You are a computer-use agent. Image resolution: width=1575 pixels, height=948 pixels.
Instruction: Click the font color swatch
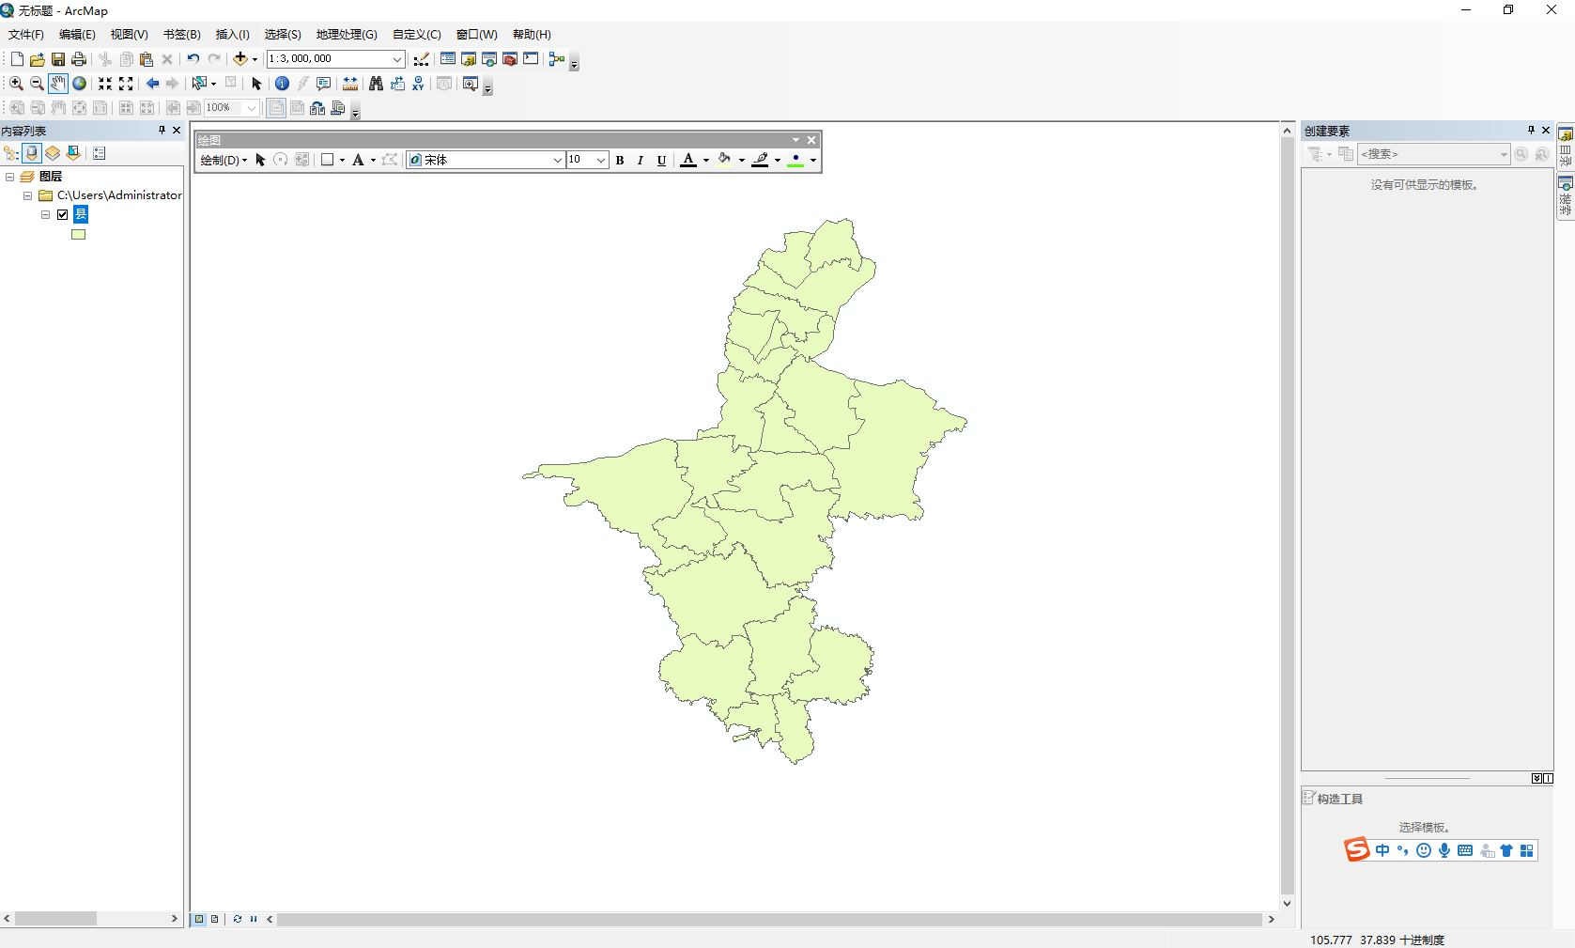pos(688,161)
